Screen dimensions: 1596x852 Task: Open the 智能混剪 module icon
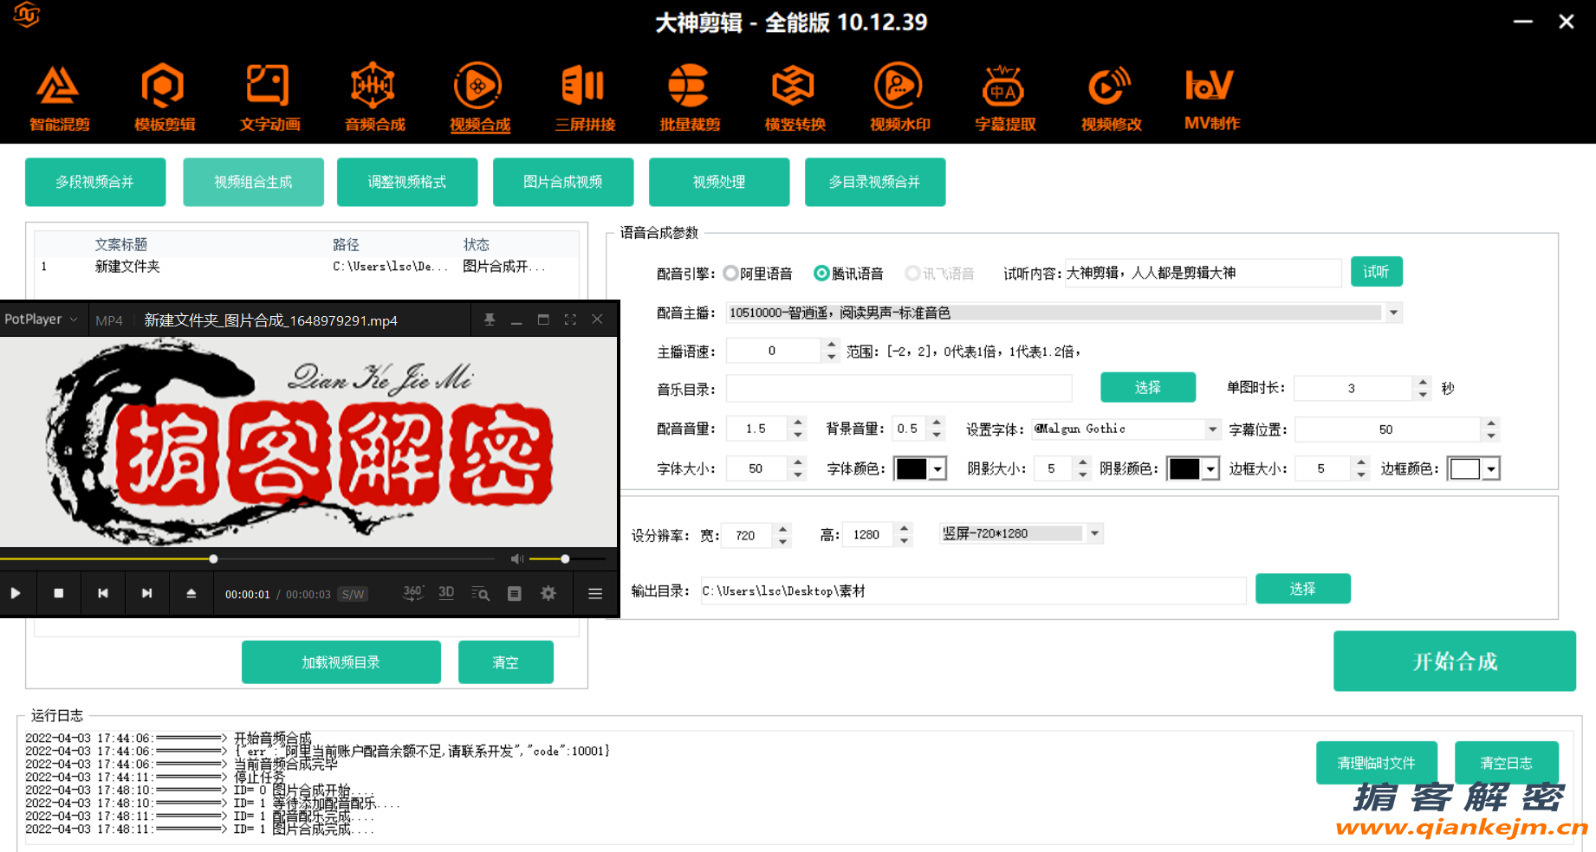point(59,97)
